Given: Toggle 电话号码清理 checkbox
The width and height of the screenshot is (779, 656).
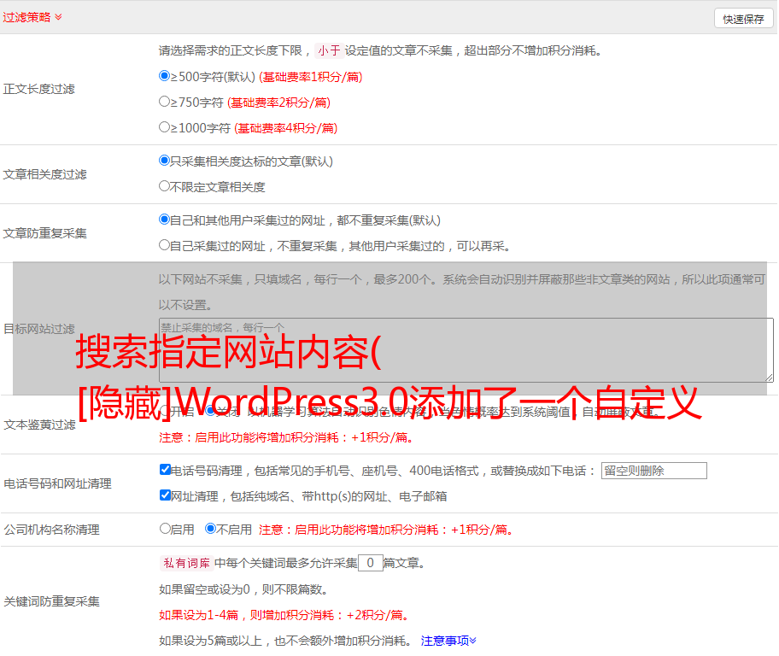Looking at the screenshot, I should click(165, 470).
